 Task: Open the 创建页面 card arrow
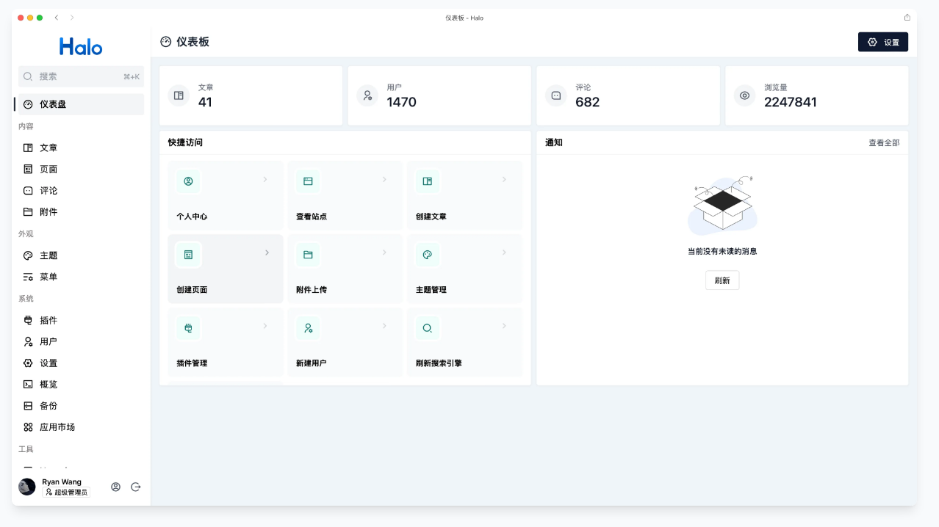click(x=267, y=252)
